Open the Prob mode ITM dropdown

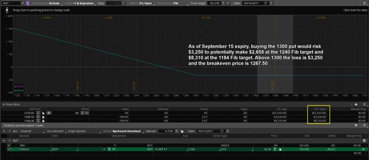click(x=177, y=3)
